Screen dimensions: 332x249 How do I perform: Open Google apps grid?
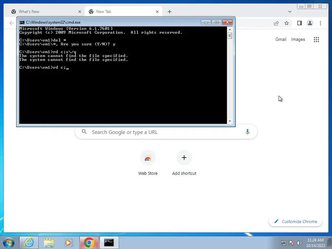click(x=316, y=39)
